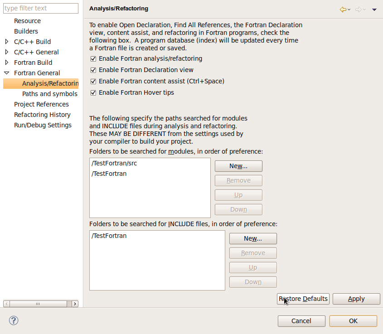Expand the C/C++ Build tree node
The width and height of the screenshot is (383, 334).
pos(7,42)
